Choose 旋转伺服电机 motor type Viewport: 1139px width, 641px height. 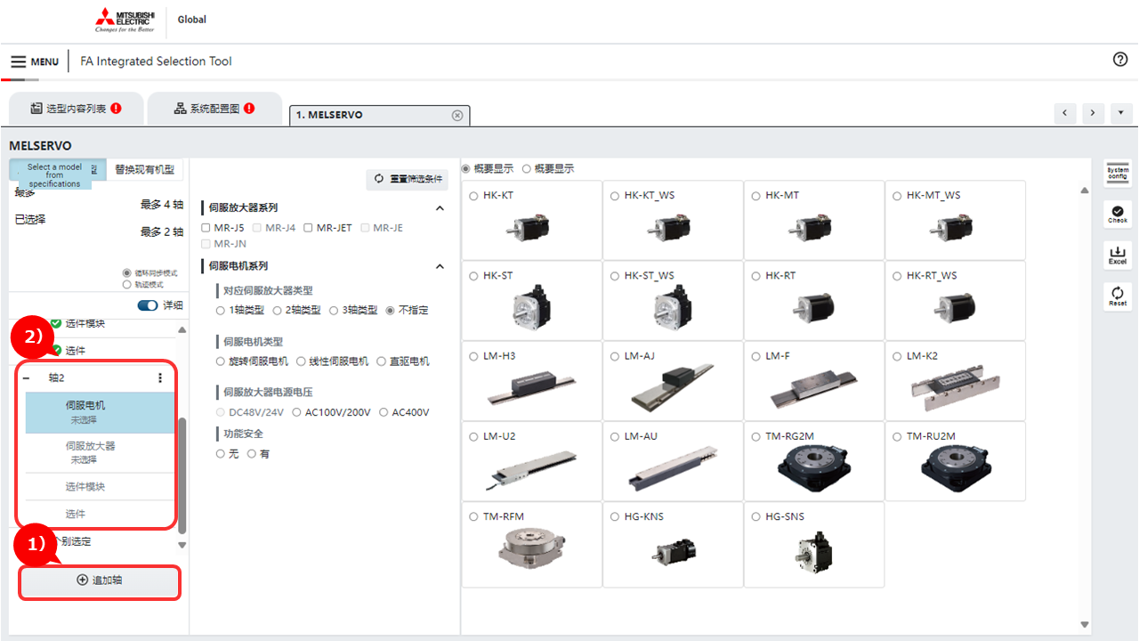click(x=221, y=361)
